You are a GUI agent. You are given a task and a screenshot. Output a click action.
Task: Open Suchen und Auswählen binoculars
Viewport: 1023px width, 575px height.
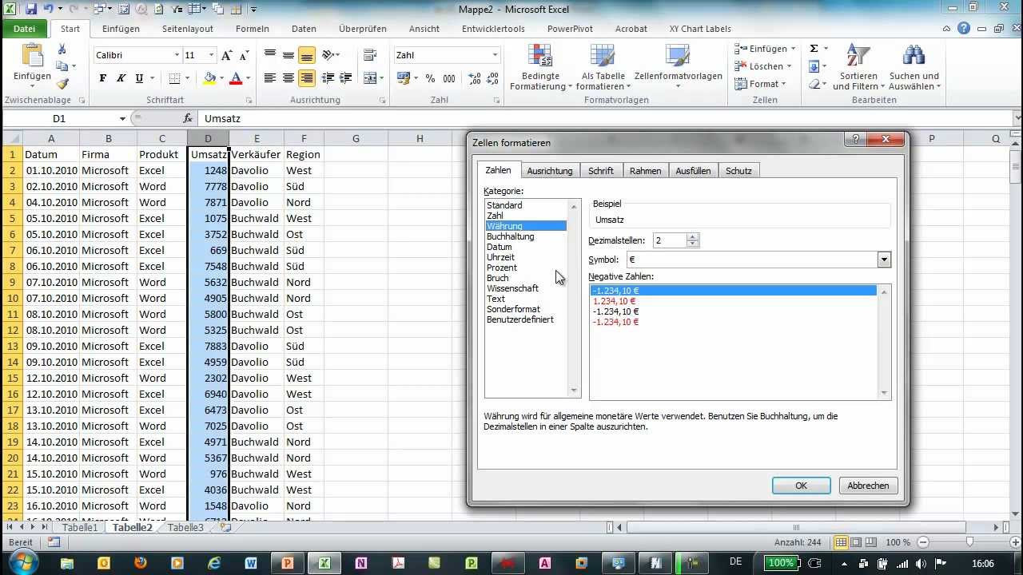[x=914, y=68]
